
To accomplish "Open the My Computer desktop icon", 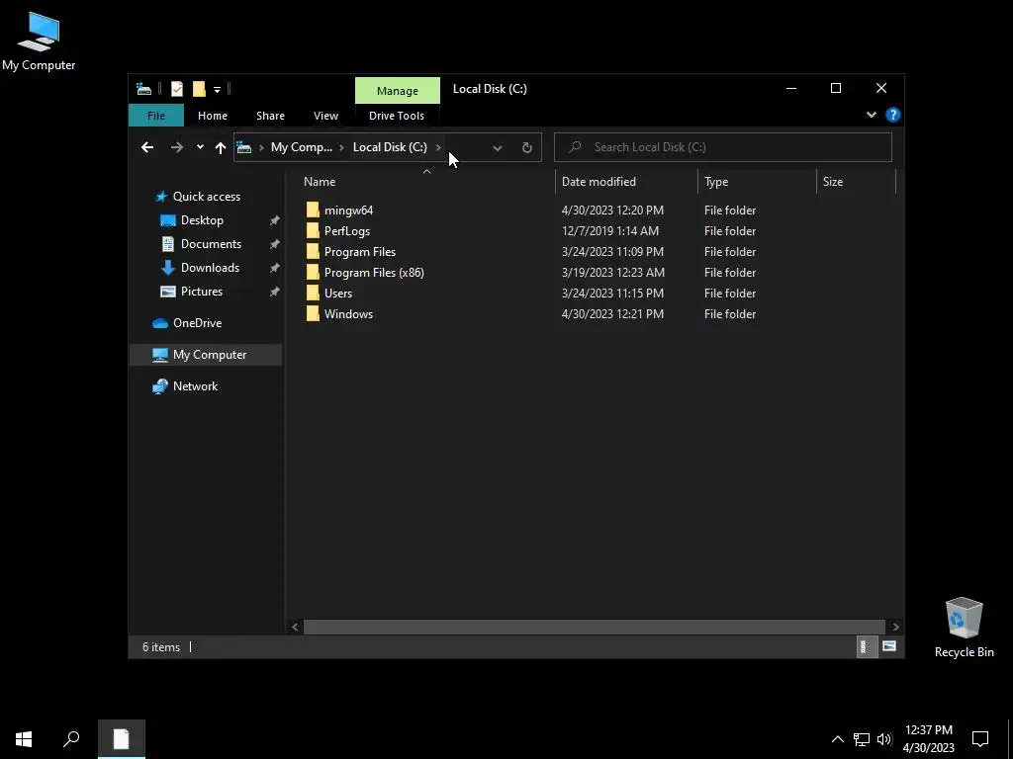I will [39, 41].
